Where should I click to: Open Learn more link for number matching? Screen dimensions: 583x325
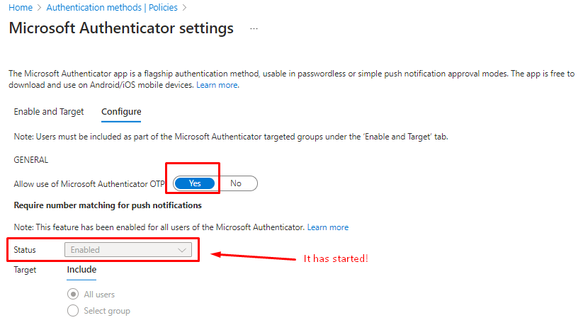(x=327, y=227)
